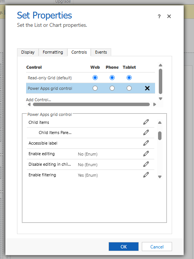The height and width of the screenshot is (259, 194).
Task: Click the Cancel button
Action: click(157, 247)
